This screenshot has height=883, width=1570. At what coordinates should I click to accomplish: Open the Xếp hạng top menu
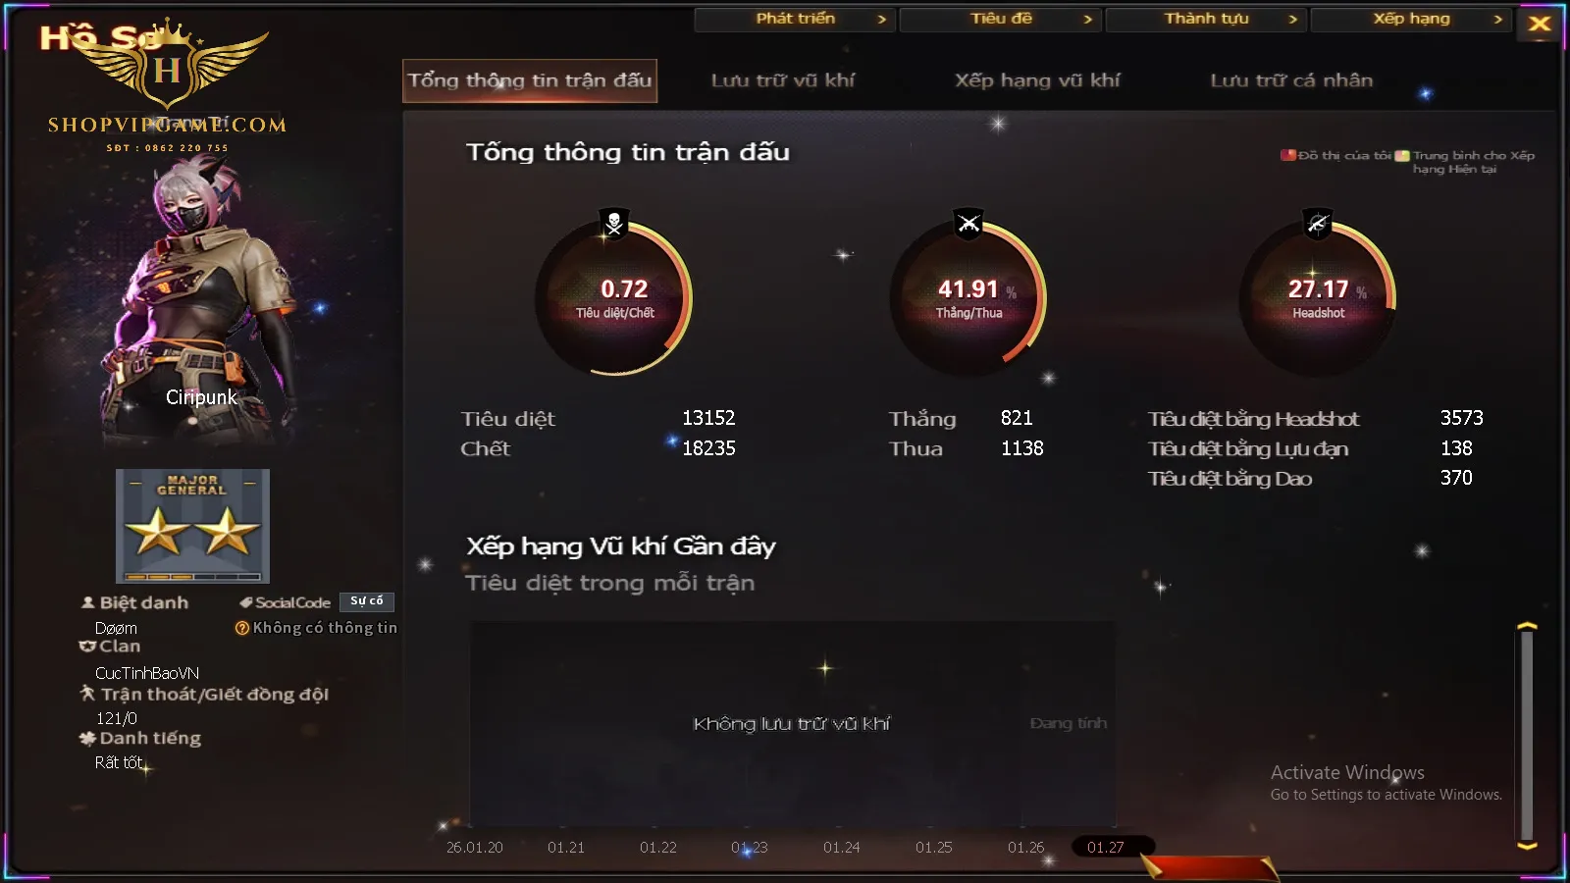click(x=1412, y=20)
